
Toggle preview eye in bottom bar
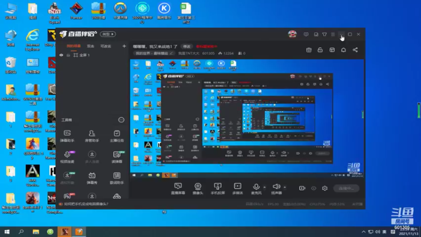pos(314,188)
